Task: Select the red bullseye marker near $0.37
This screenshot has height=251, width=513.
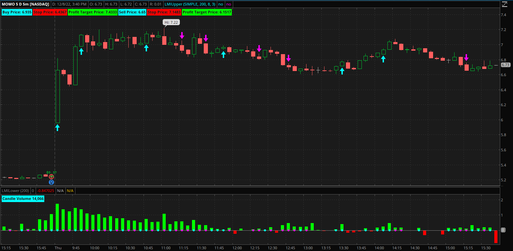Action: (51, 177)
